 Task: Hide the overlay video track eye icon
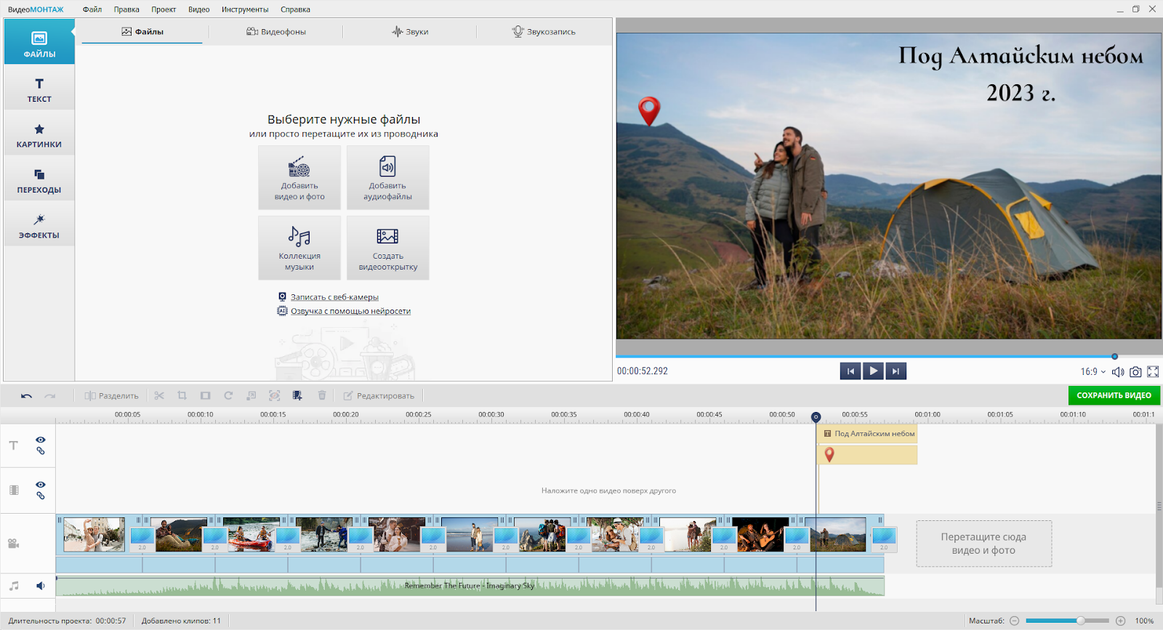(x=41, y=485)
